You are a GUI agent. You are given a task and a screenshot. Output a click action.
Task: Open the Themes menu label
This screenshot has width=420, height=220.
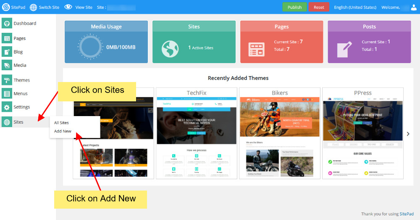[x=22, y=80]
